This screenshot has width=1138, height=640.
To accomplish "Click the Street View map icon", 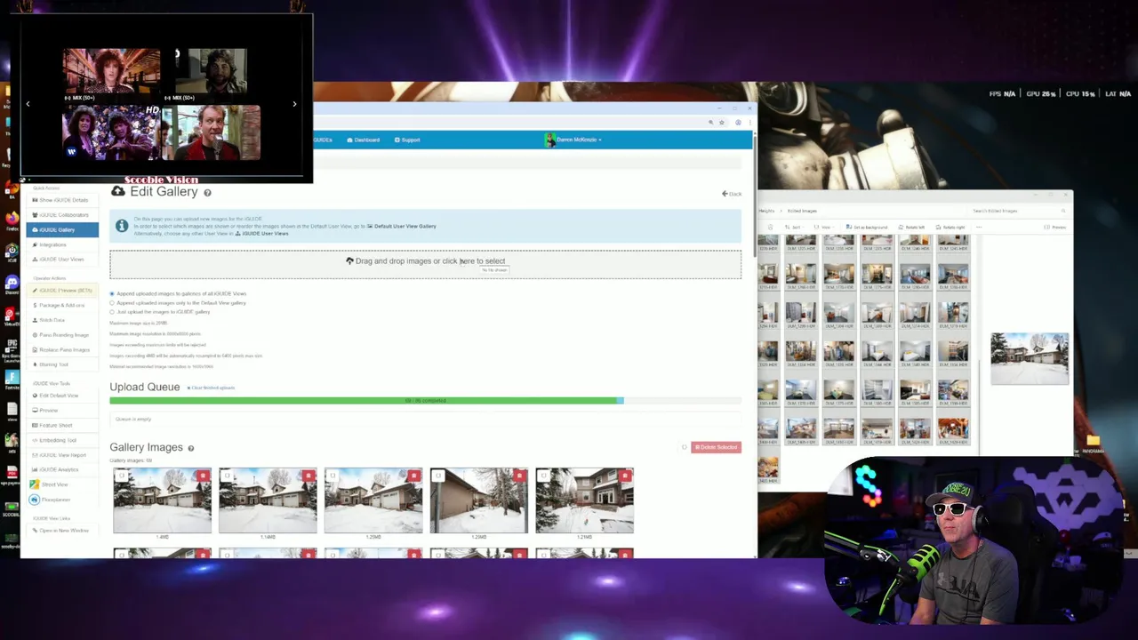I will (x=35, y=484).
